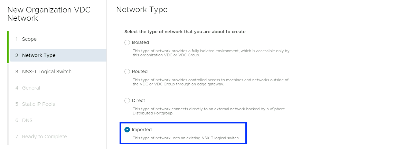This screenshot has height=149, width=395.
Task: Select the Routed radio button
Action: tap(127, 72)
